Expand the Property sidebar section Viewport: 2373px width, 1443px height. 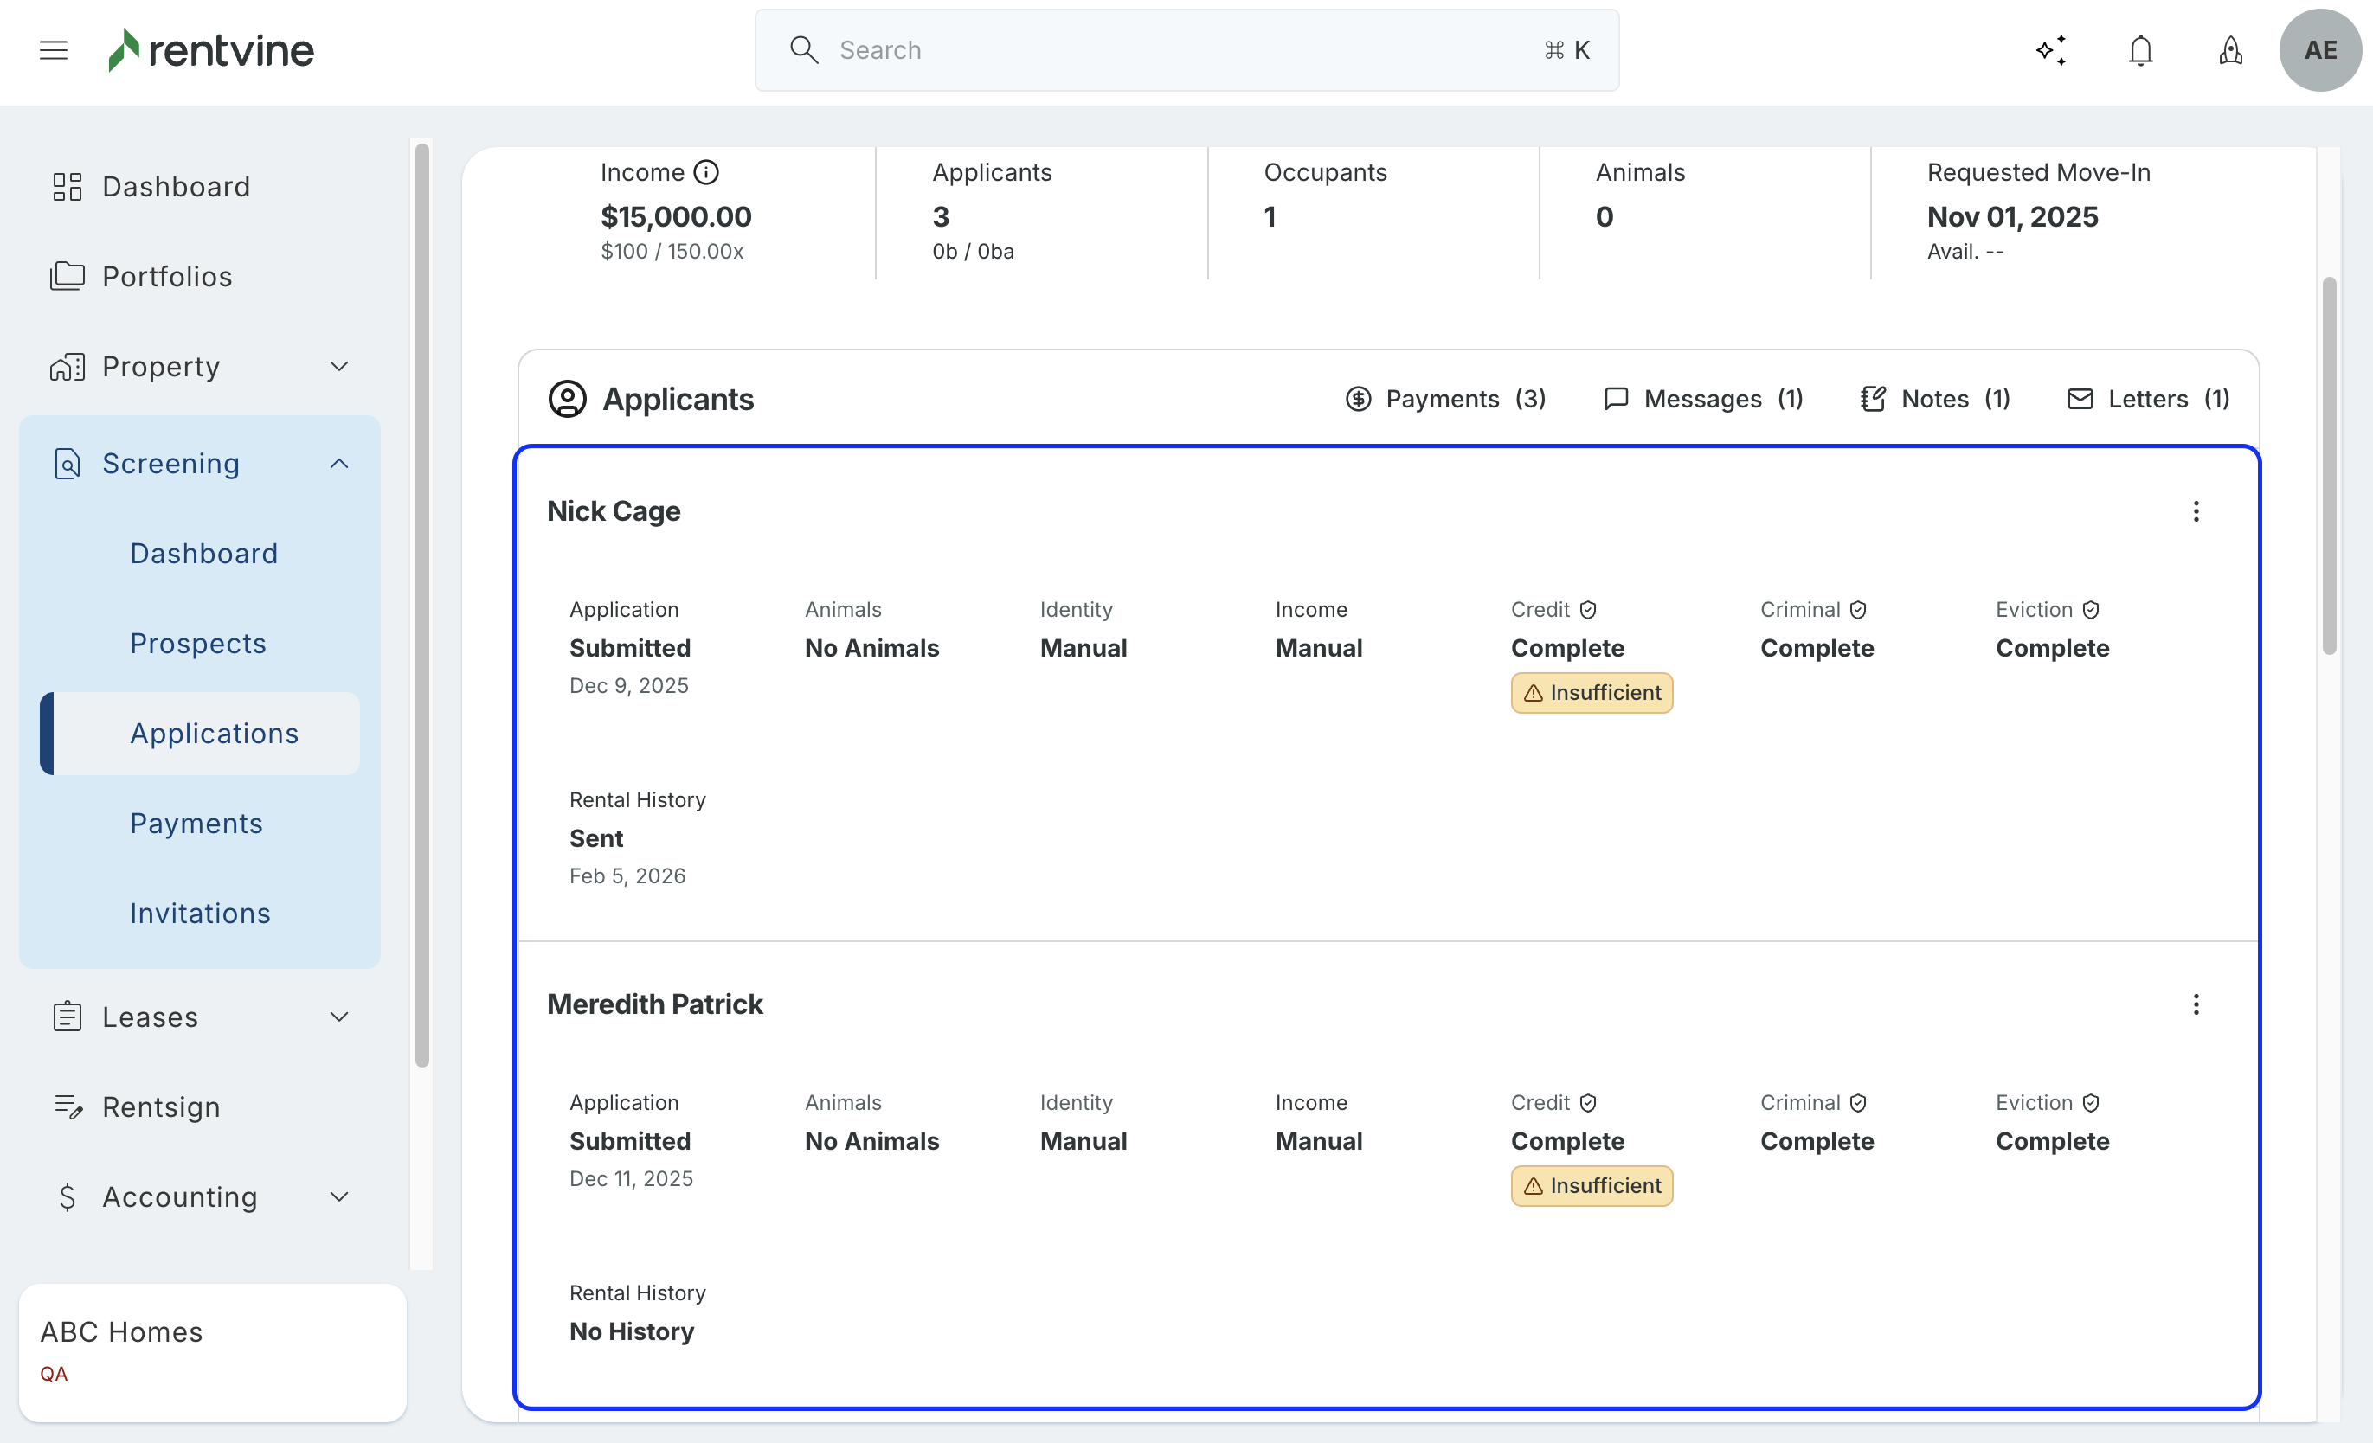338,366
